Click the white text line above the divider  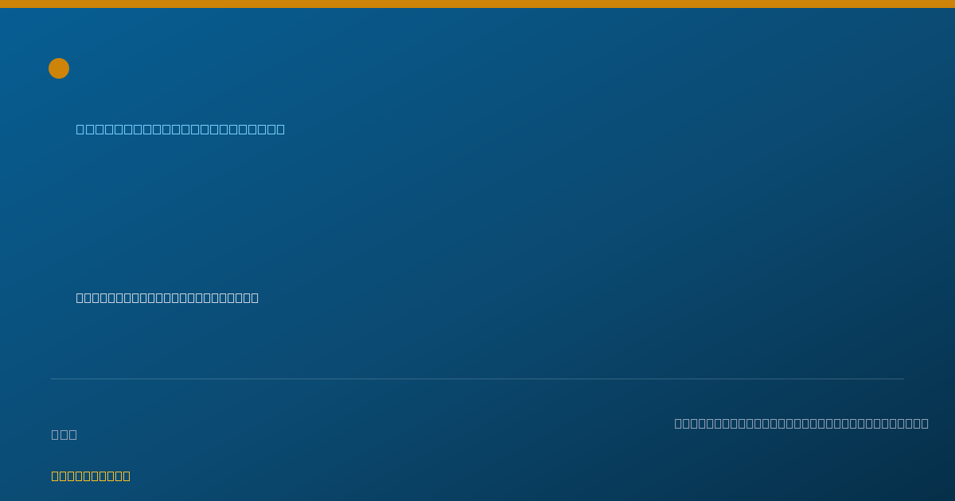click(167, 297)
